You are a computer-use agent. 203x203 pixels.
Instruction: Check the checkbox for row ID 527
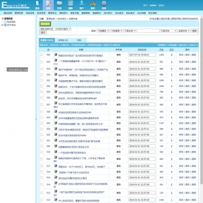[x=41, y=105]
